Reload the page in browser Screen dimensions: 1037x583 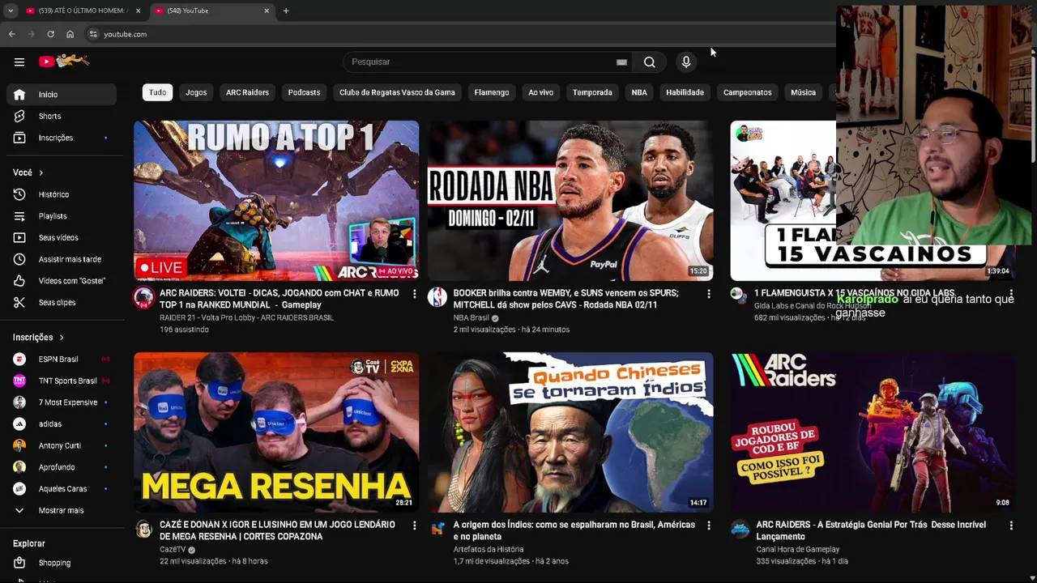[x=50, y=34]
